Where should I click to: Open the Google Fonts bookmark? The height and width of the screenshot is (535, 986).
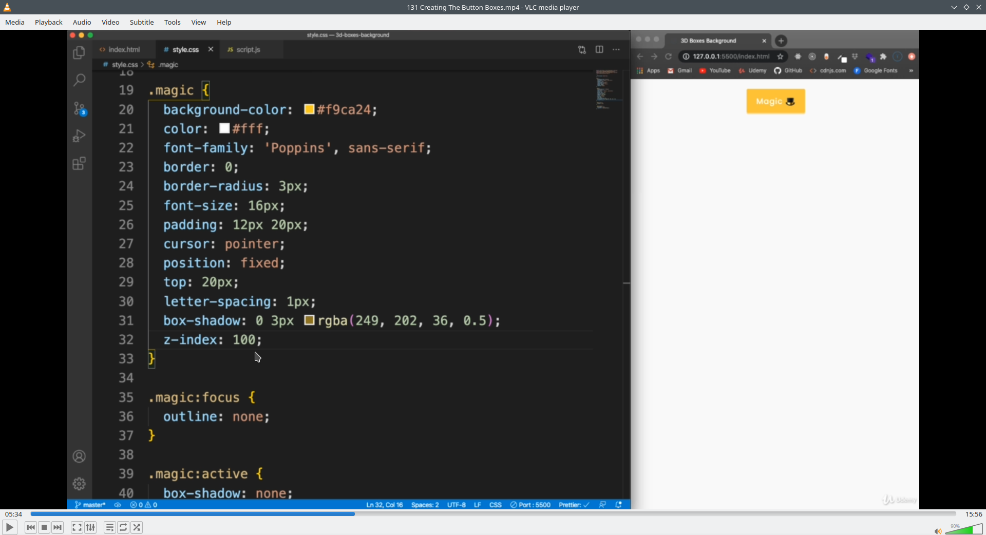(876, 71)
